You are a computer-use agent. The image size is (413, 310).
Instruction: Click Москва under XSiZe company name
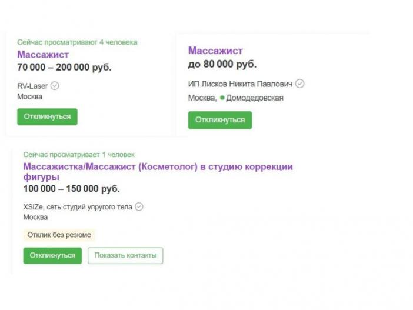coord(35,217)
